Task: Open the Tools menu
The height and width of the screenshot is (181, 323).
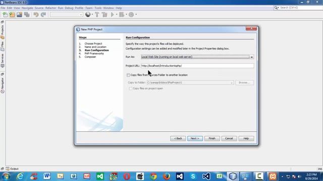Action: [98, 8]
